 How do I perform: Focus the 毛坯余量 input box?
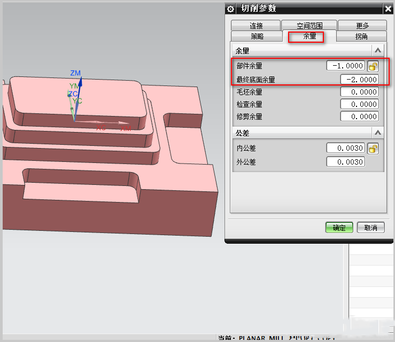pyautogui.click(x=359, y=92)
